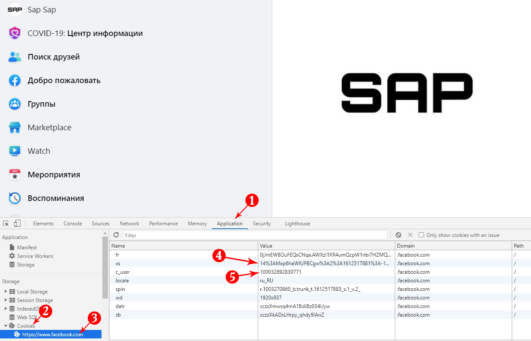Click the cookie Filter input field
The height and width of the screenshot is (341, 531).
point(255,235)
